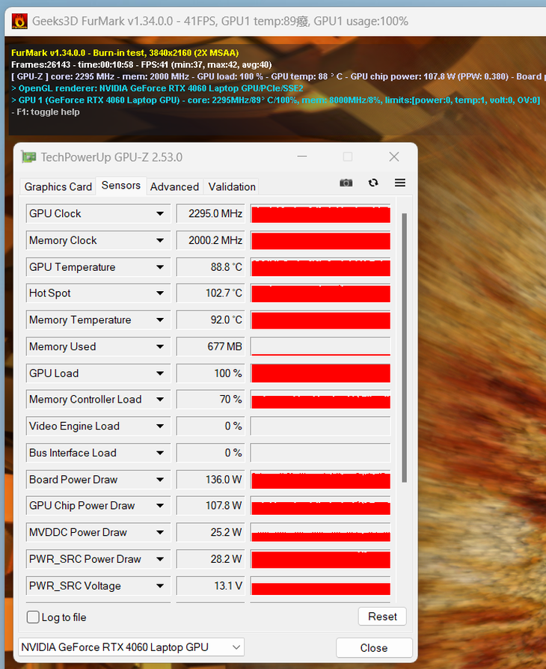Screen dimensions: 546x669
Task: Click the Memory Temperature history graph
Action: 320,320
